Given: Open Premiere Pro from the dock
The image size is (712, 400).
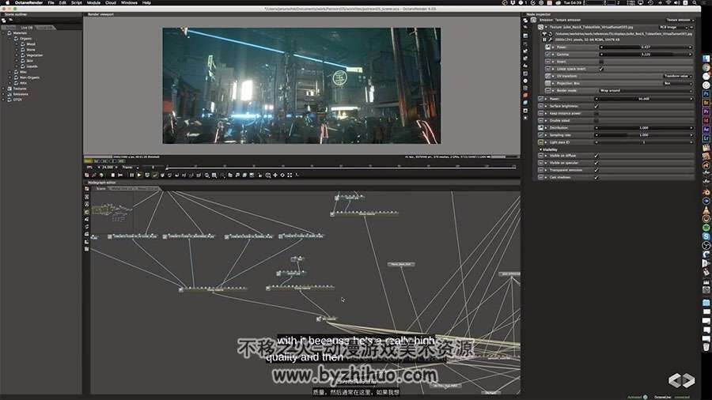Looking at the screenshot, I should click(706, 111).
